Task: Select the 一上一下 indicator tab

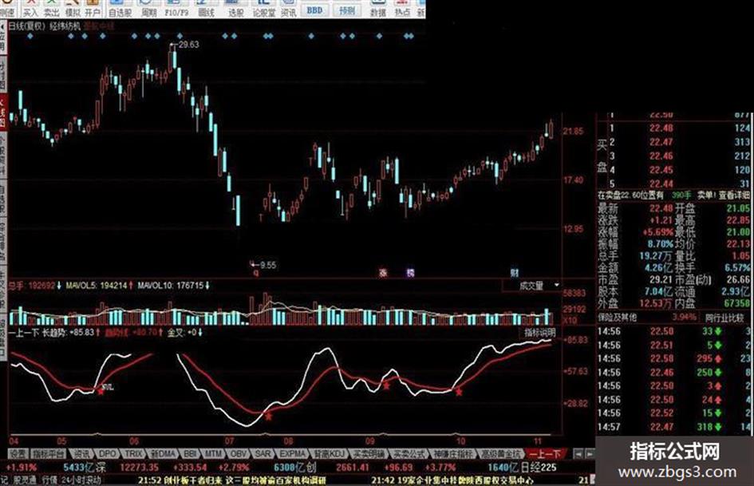Action: (x=546, y=454)
